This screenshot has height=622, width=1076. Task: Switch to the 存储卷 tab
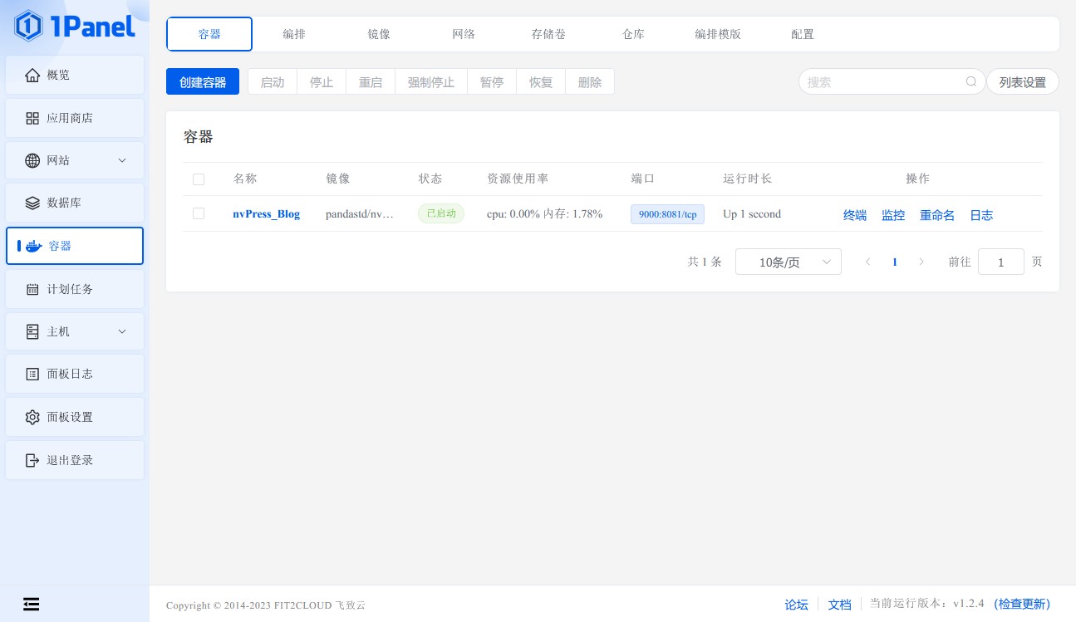(548, 34)
